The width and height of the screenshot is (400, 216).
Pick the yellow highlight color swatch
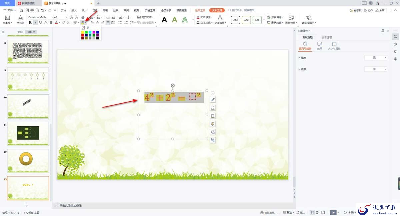click(83, 32)
